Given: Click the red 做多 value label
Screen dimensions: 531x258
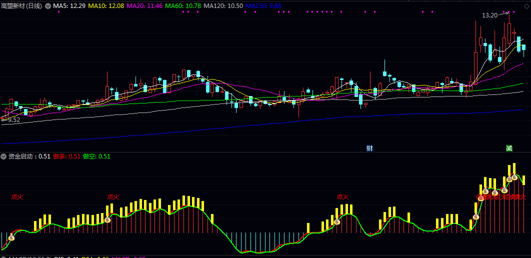Looking at the screenshot, I should point(66,156).
